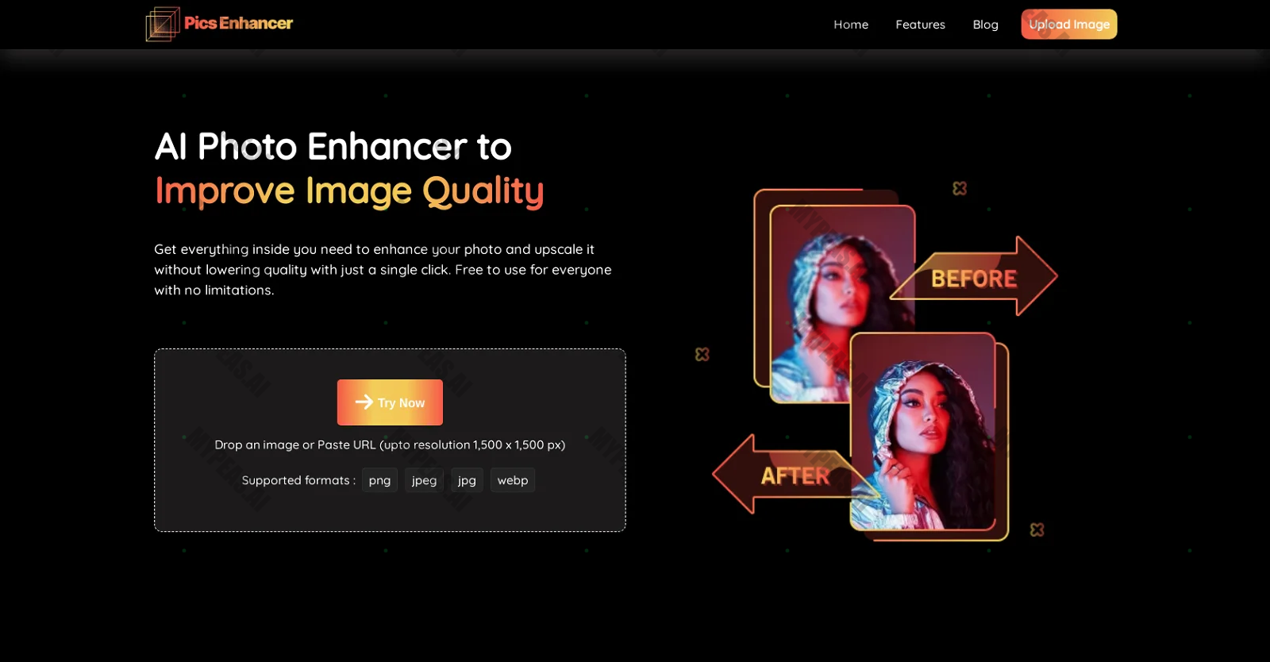This screenshot has height=662, width=1270.
Task: Click the Get everything inside description paragraph
Action: 383,270
